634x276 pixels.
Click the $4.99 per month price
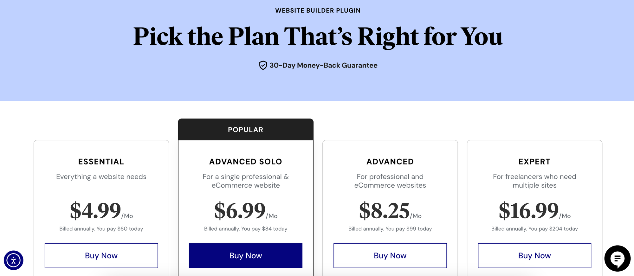pos(96,211)
